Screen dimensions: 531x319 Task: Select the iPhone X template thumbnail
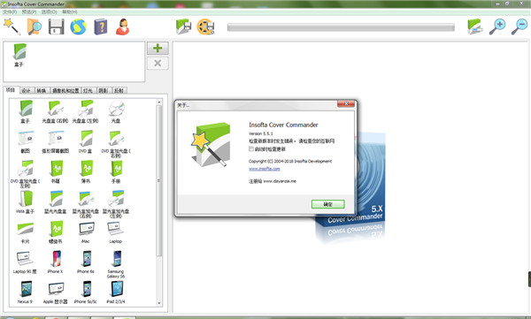(x=55, y=262)
